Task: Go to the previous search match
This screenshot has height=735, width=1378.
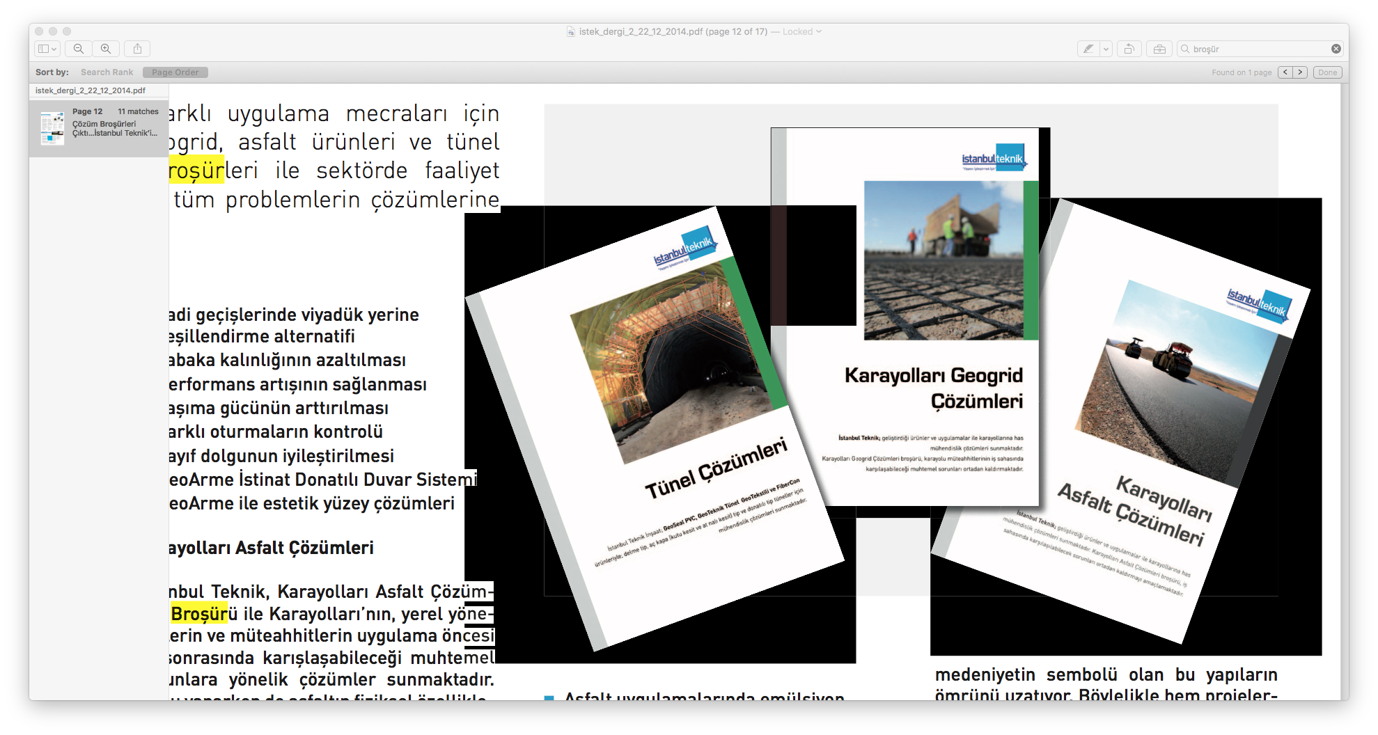Action: 1285,72
